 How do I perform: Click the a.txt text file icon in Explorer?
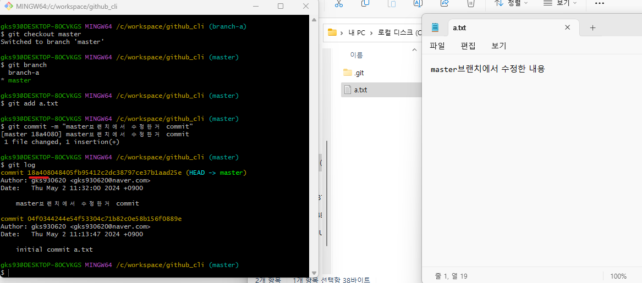[x=348, y=90]
